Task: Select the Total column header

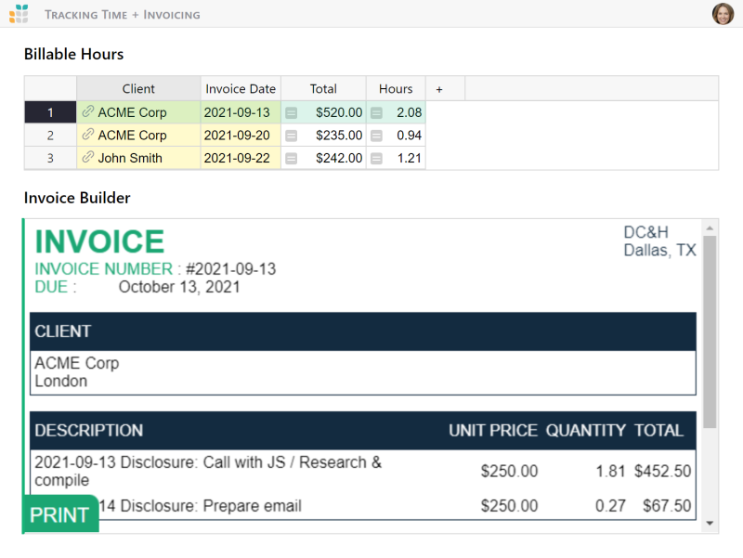Action: tap(323, 89)
